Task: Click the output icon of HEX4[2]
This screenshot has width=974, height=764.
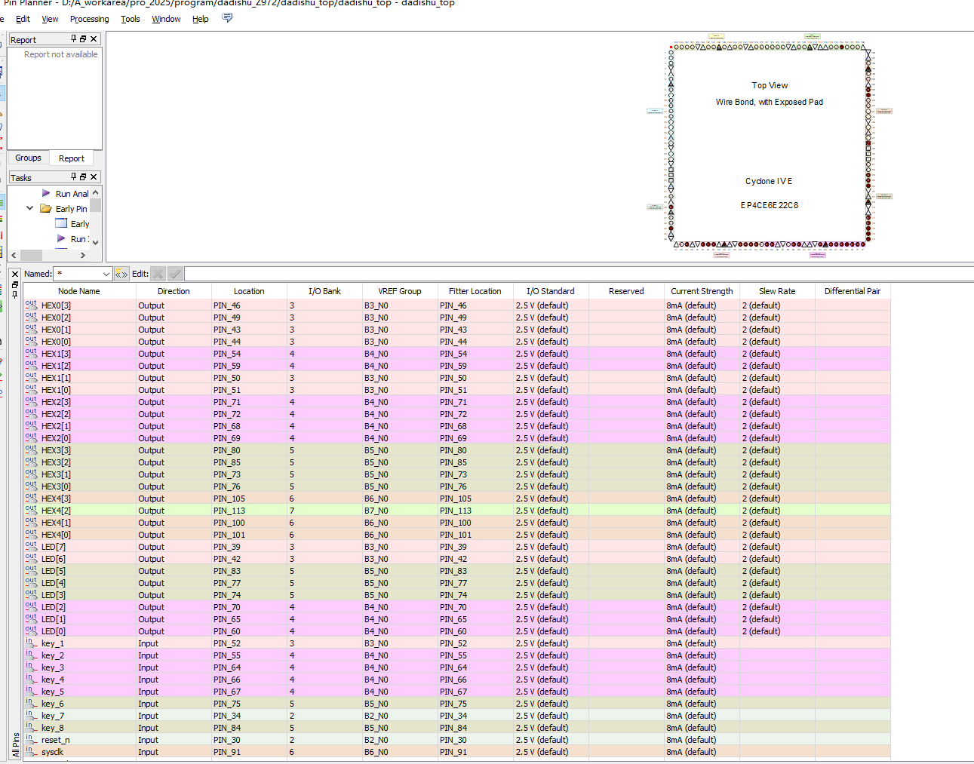Action: click(31, 510)
